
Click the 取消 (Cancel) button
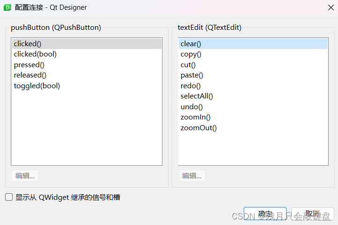point(312,214)
